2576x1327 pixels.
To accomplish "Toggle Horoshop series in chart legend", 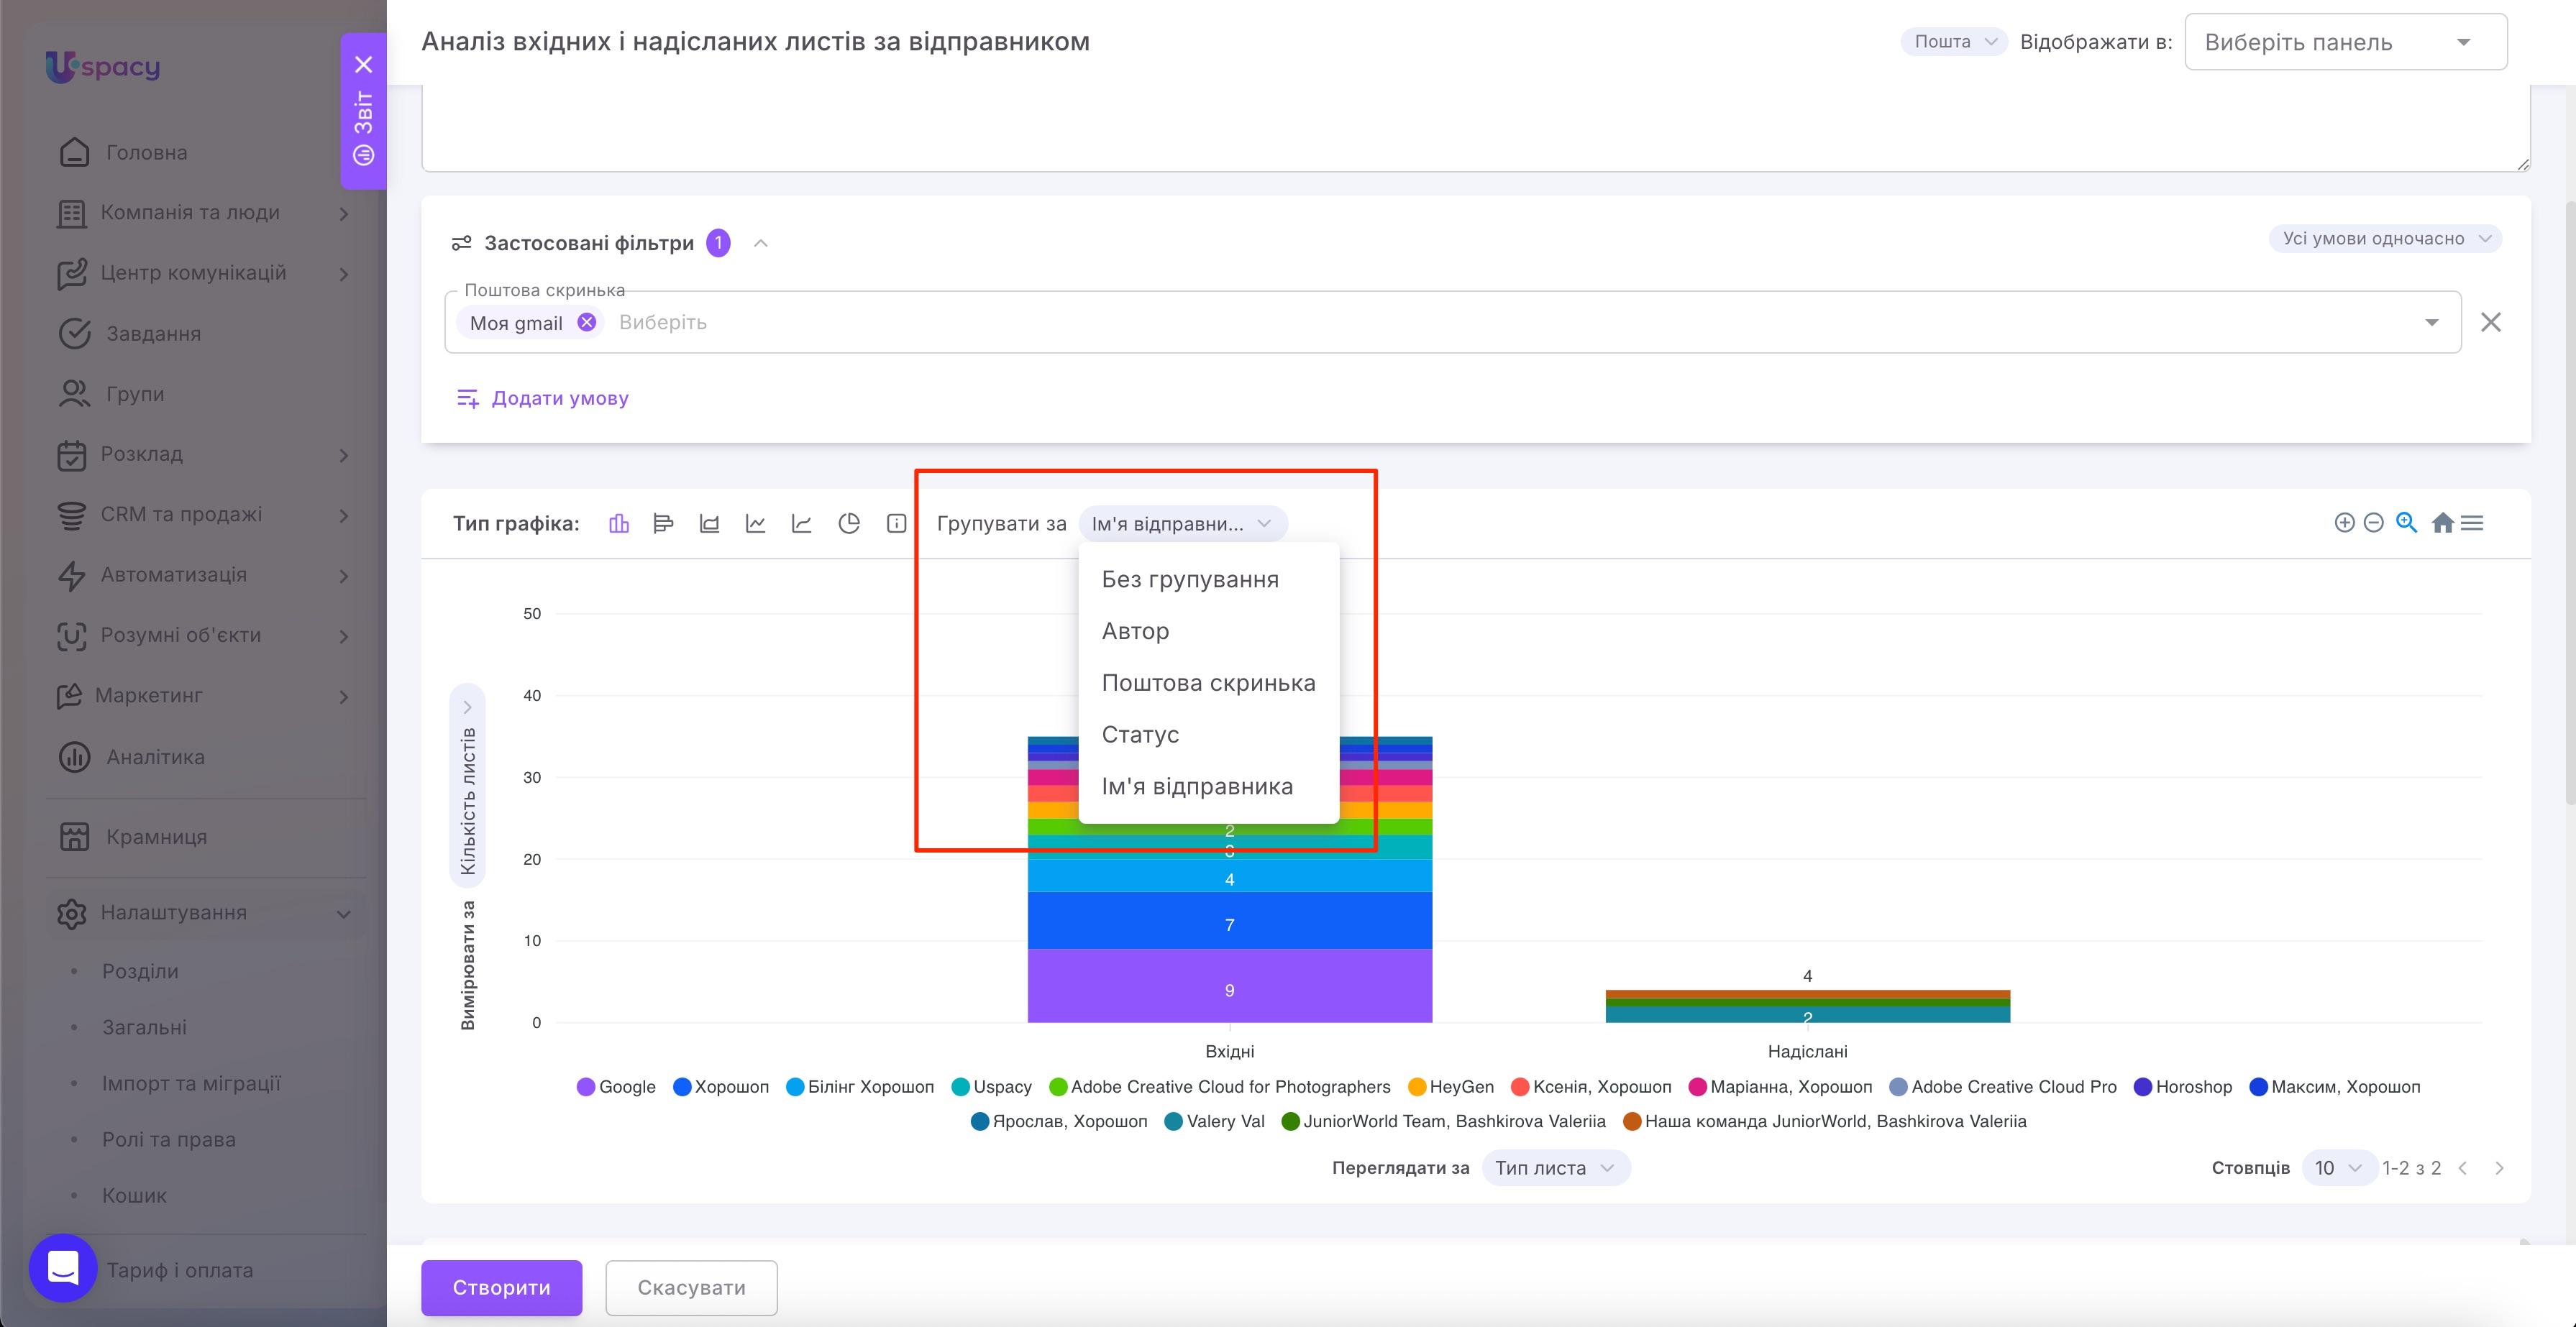I will tap(2183, 1086).
